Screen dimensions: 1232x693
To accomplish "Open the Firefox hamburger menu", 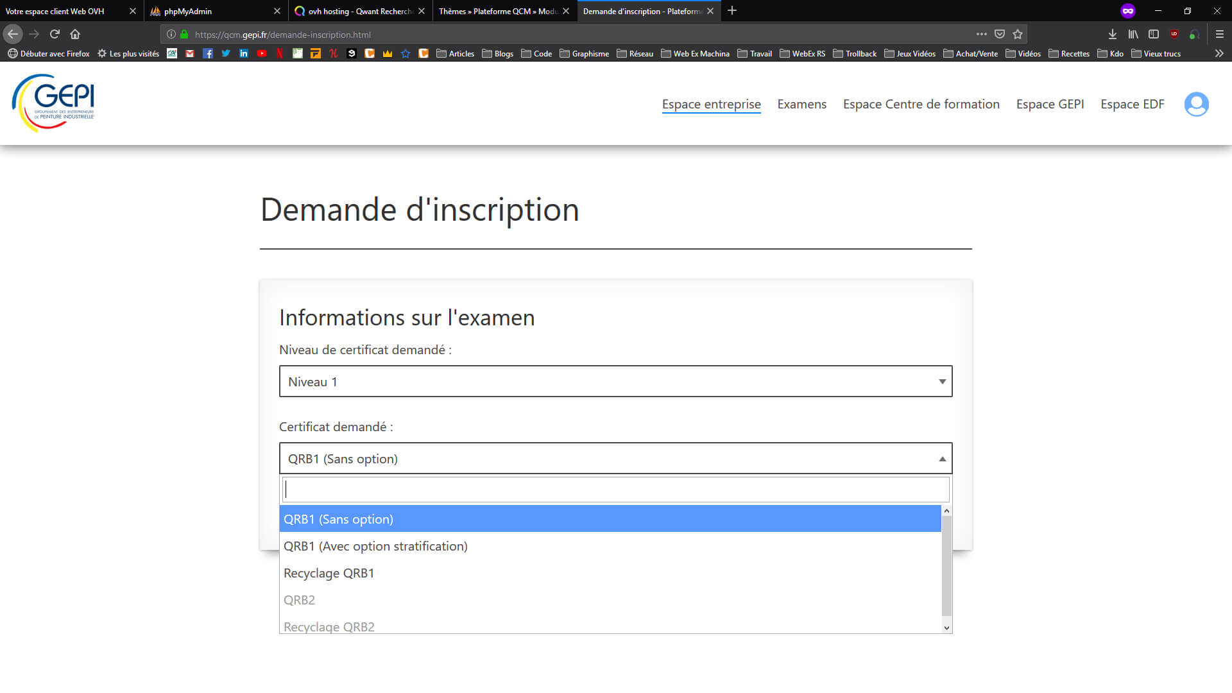I will coord(1219,34).
